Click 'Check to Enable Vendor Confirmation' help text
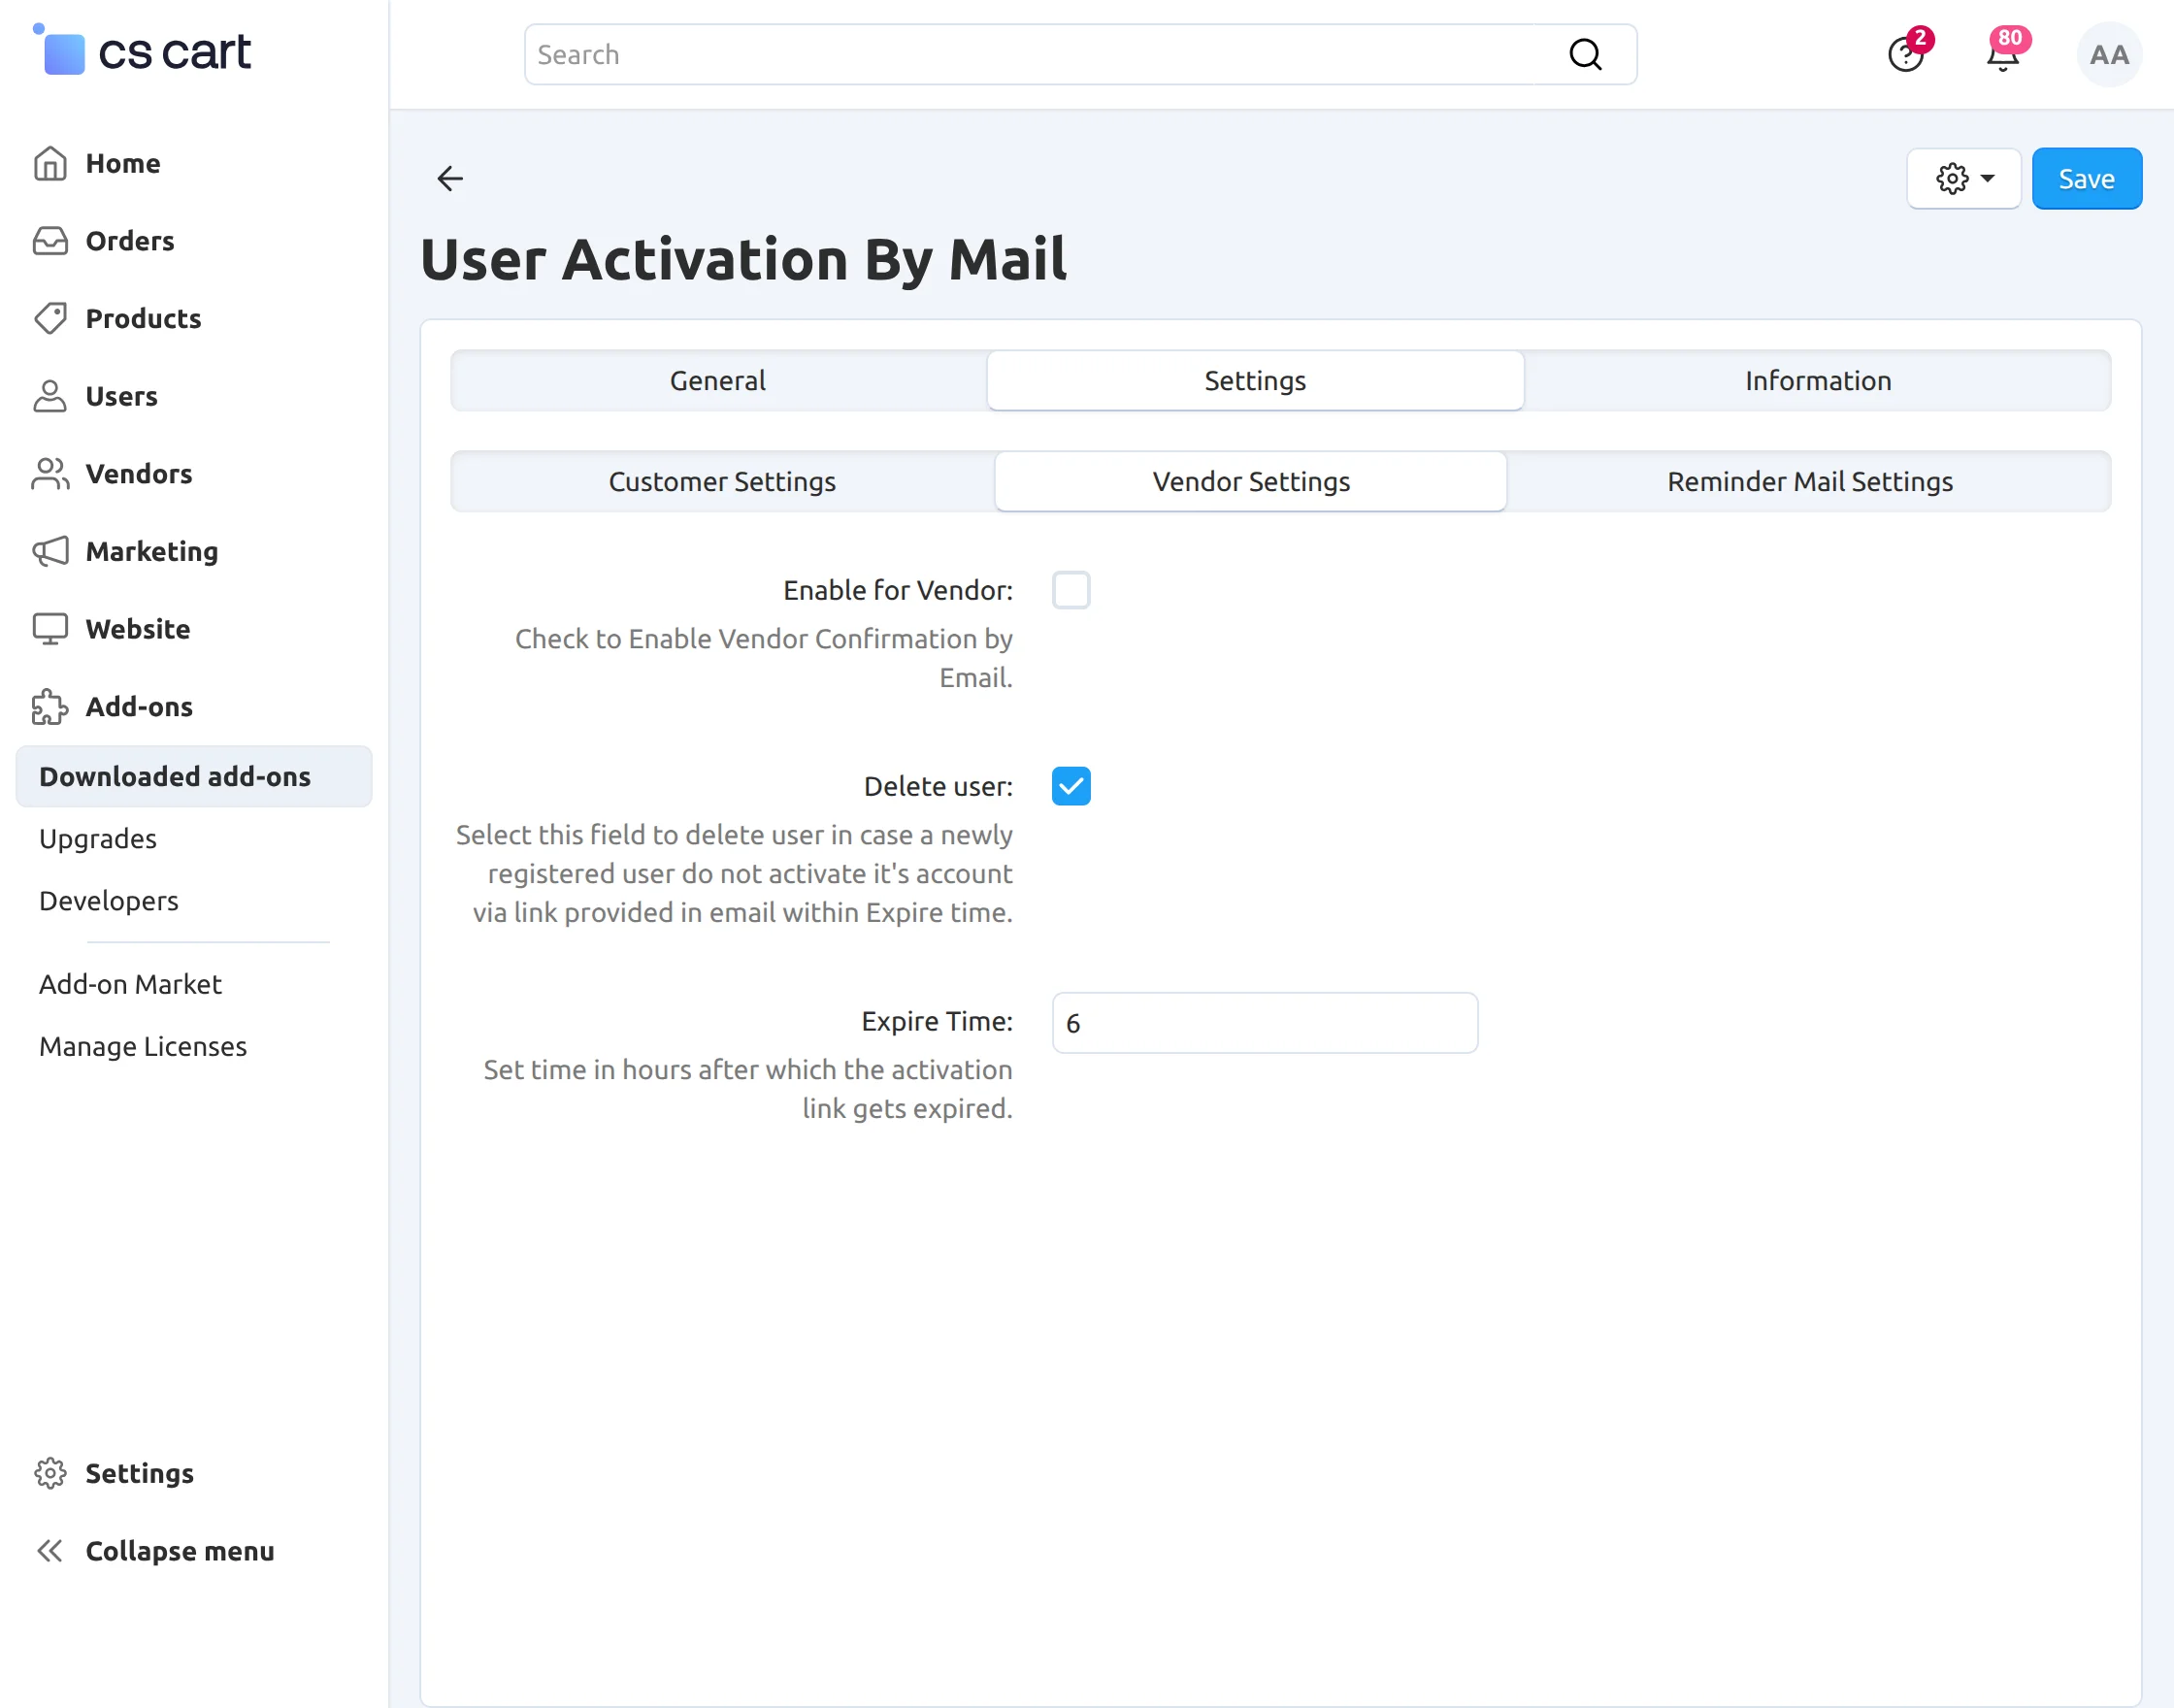 (x=764, y=658)
